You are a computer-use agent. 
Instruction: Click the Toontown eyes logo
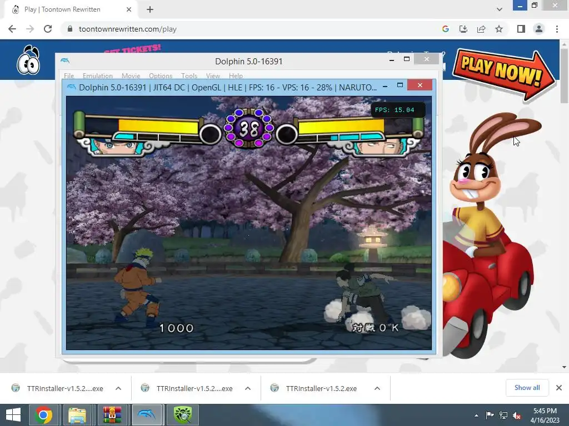click(28, 60)
